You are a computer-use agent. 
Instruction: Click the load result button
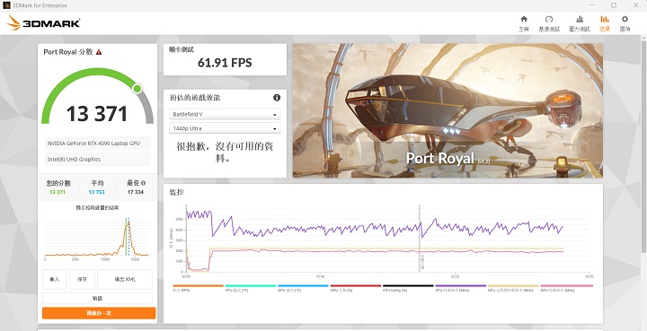(x=55, y=279)
